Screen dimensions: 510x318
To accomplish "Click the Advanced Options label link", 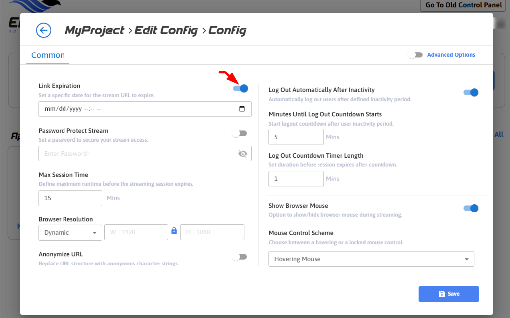I will click(451, 55).
